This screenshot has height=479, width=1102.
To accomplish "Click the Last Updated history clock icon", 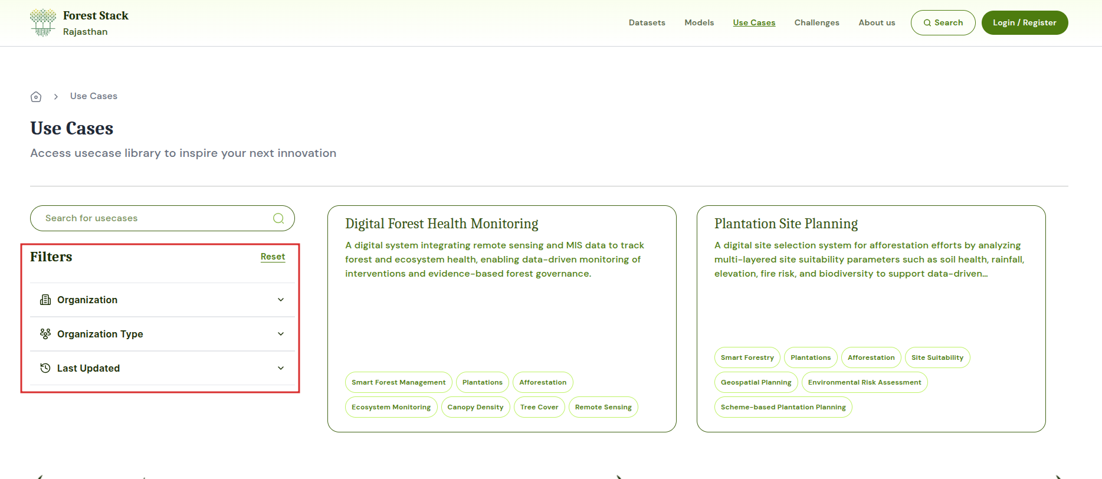I will click(x=45, y=368).
